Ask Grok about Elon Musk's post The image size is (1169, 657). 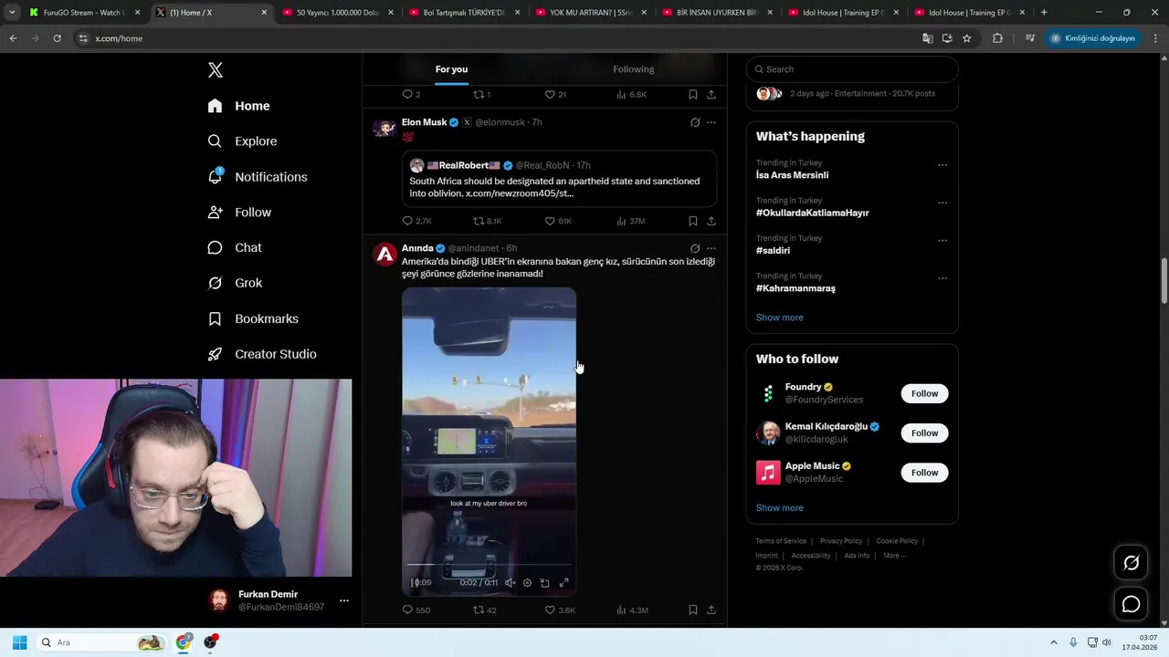pos(695,122)
